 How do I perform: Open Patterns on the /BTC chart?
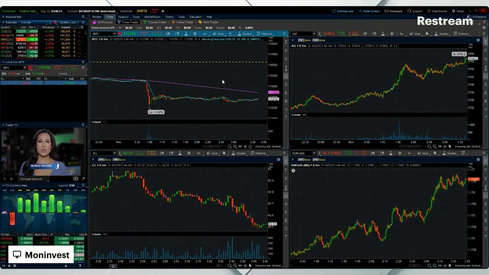tap(264, 34)
